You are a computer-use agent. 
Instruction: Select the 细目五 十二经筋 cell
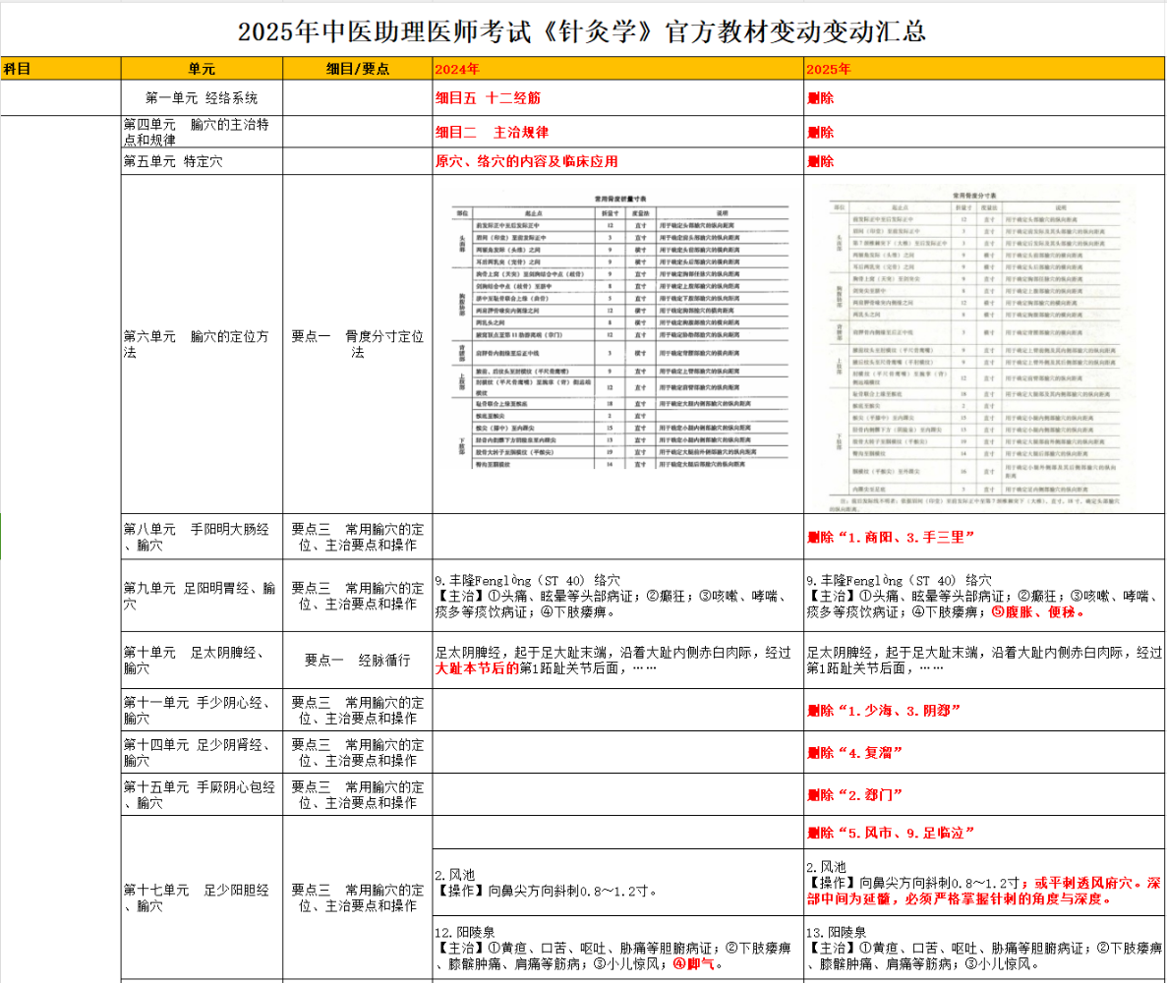[x=617, y=98]
